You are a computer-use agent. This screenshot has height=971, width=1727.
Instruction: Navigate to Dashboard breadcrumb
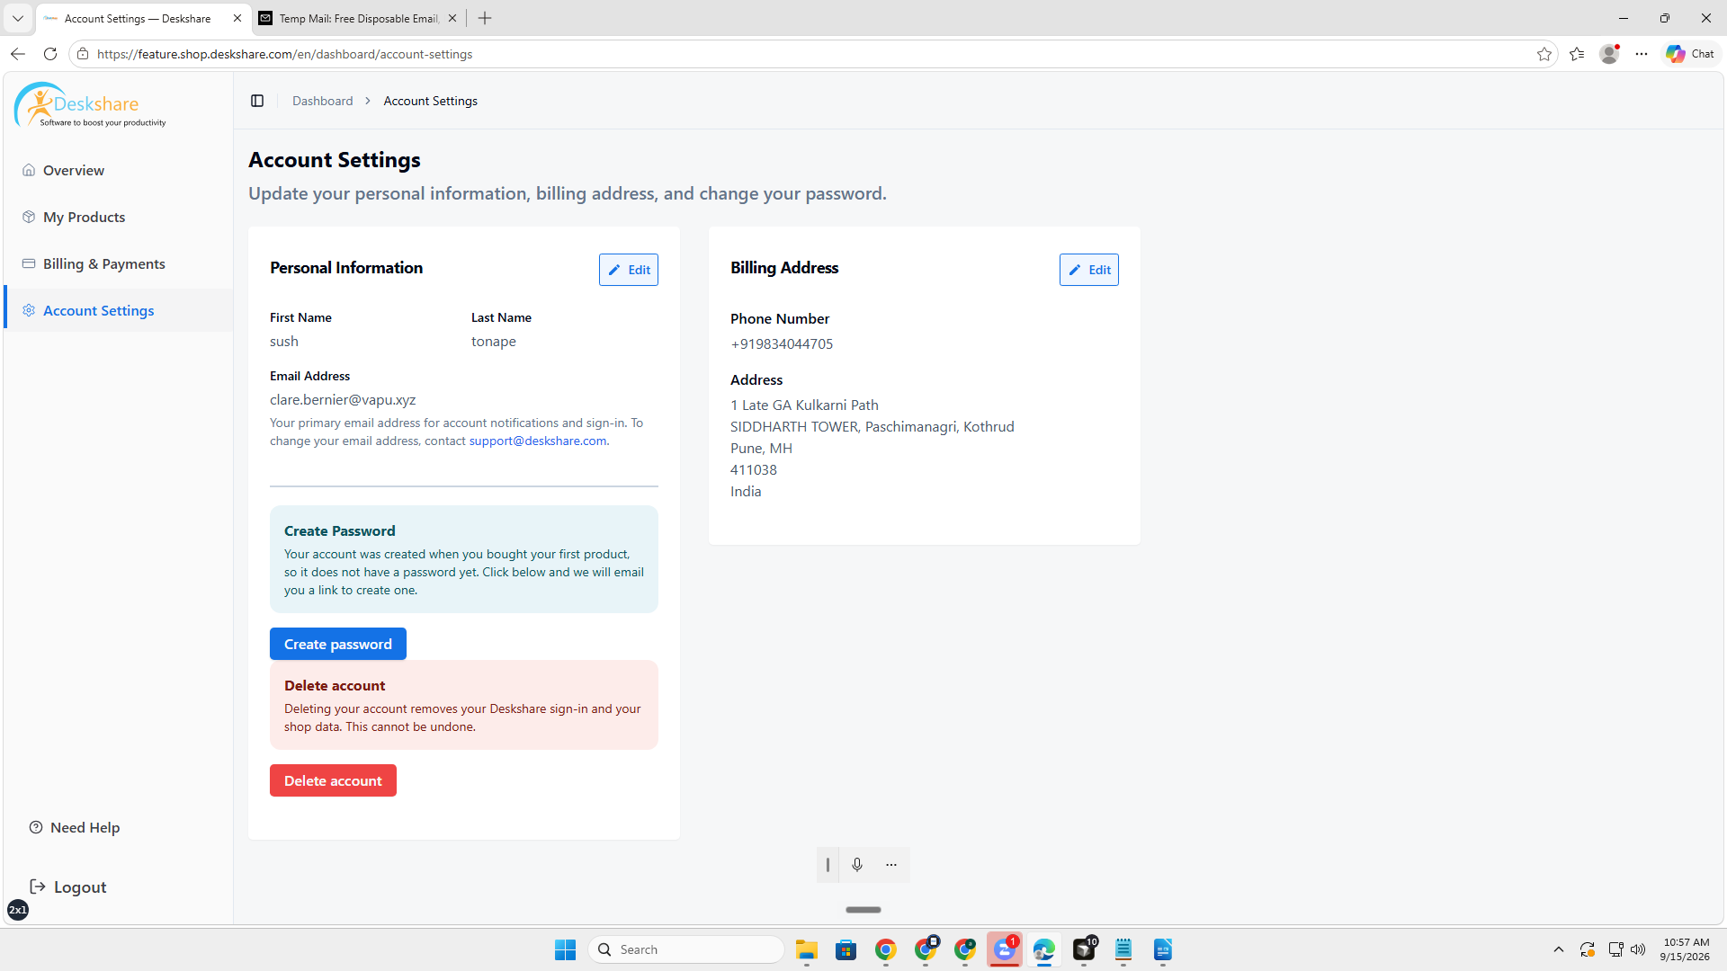322,101
